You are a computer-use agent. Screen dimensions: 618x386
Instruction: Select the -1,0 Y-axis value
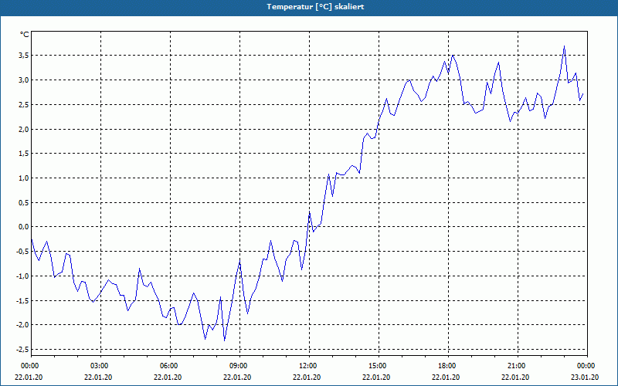tap(22, 276)
